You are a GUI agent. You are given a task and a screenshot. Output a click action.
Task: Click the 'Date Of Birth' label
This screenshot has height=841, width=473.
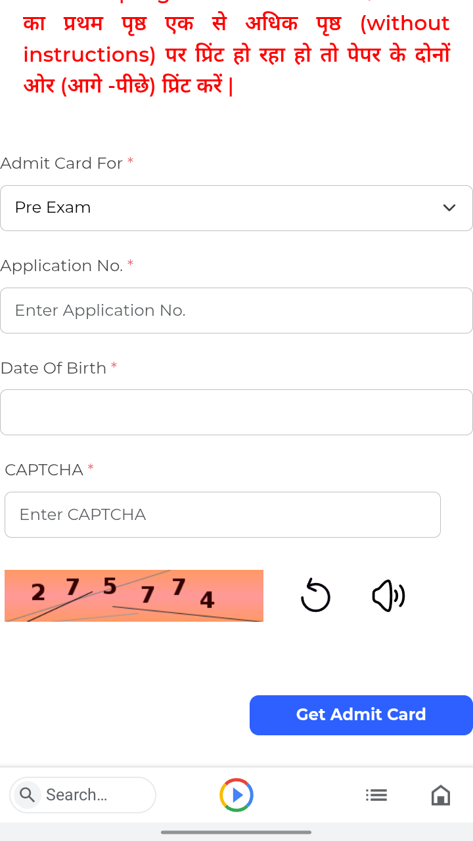click(53, 368)
